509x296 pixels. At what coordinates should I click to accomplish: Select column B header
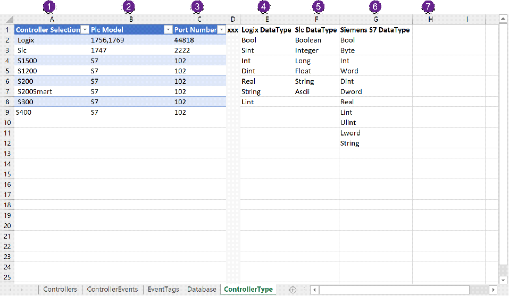coord(131,20)
